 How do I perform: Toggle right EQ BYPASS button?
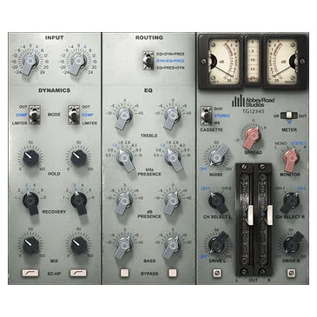[x=173, y=273]
